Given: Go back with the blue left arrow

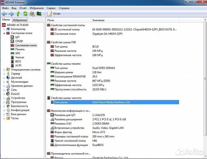Looking at the screenshot, I should click(4, 14).
